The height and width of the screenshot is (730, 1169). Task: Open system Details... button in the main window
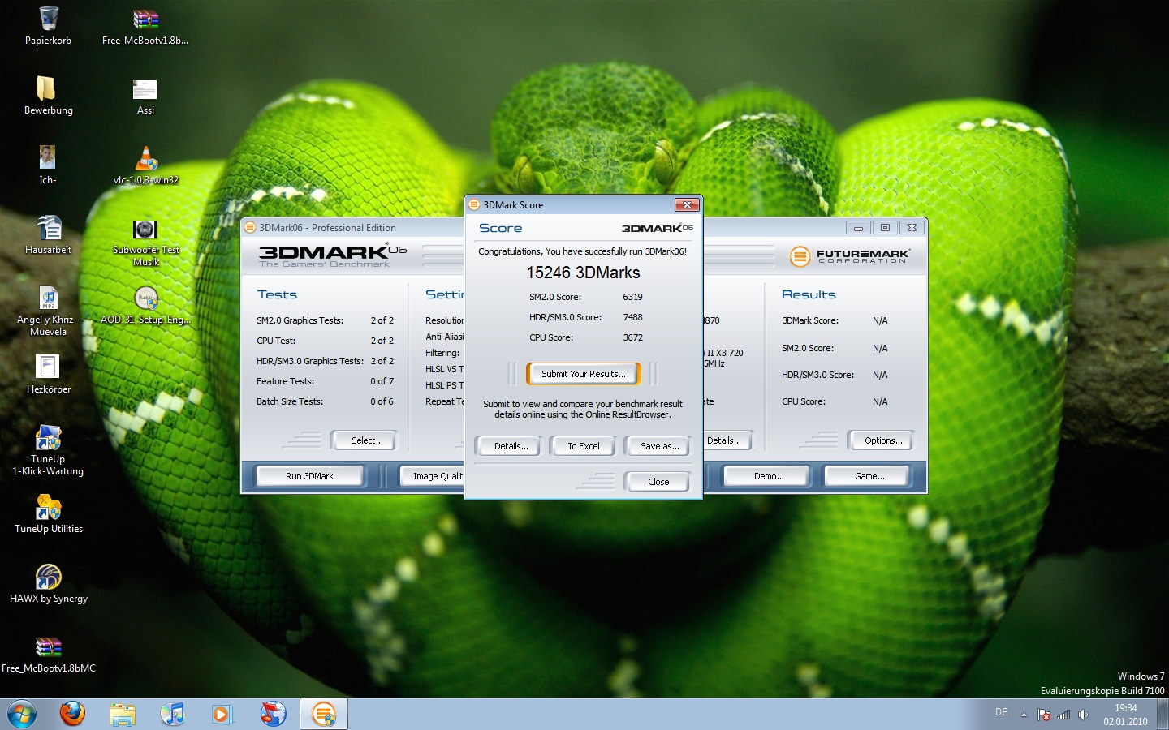[727, 440]
